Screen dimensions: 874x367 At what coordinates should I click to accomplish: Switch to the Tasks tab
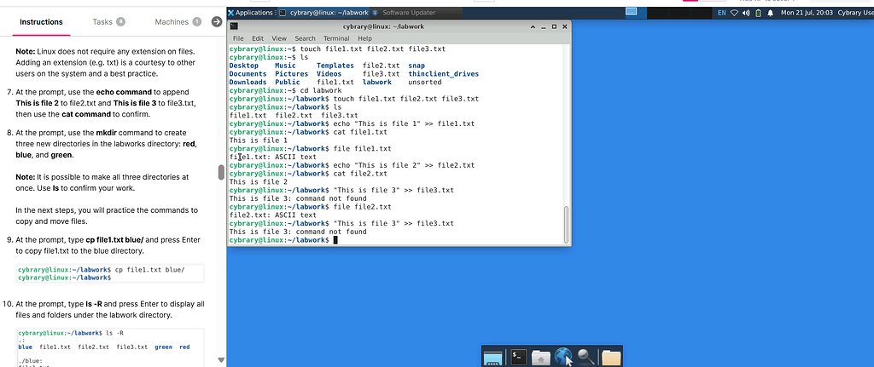click(108, 21)
